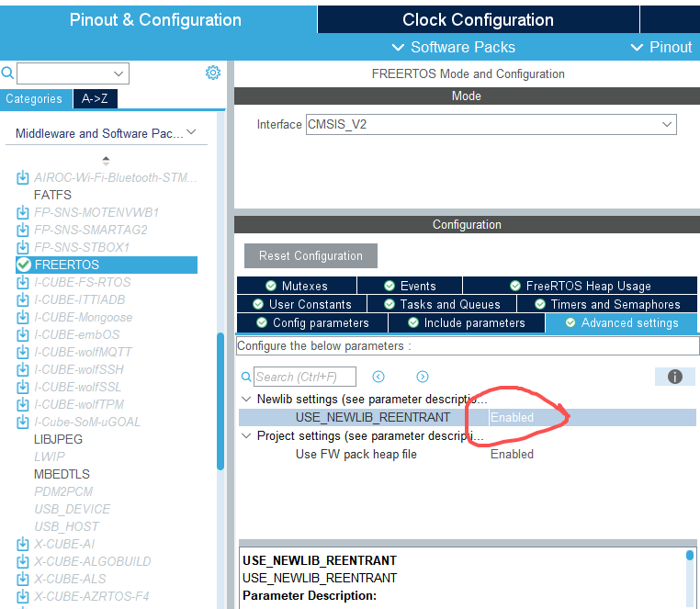The height and width of the screenshot is (609, 700).
Task: Click the magnifier icon beside Search (Ctrl+F)
Action: pyautogui.click(x=246, y=377)
